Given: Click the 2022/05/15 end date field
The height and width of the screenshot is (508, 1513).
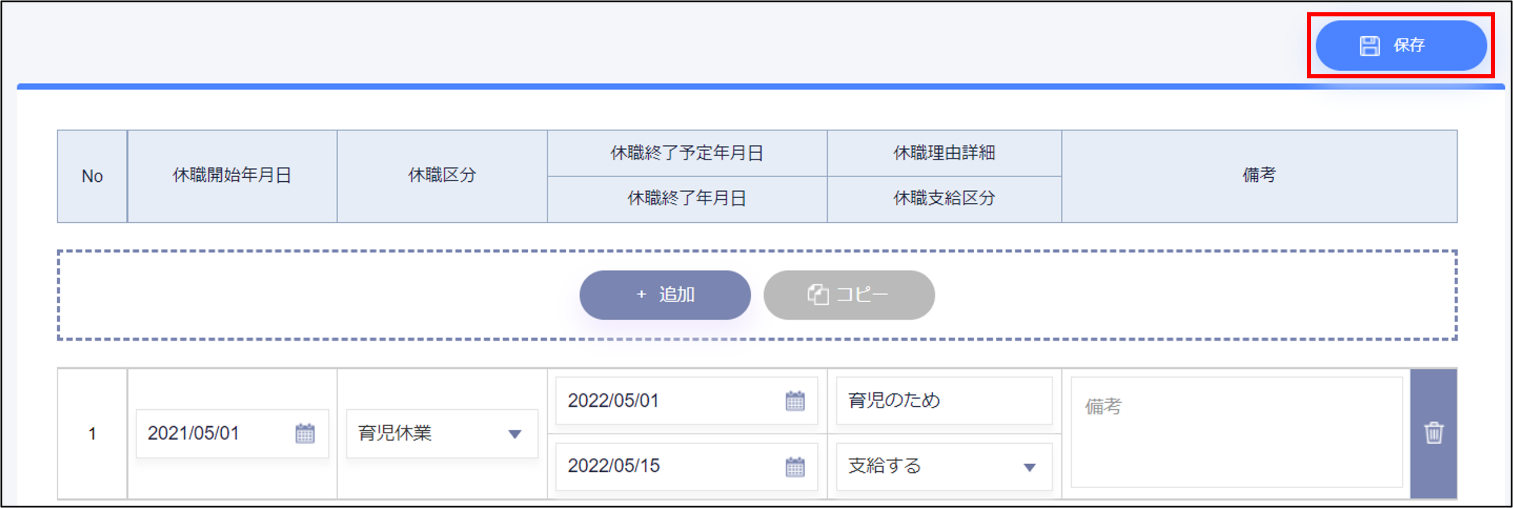Looking at the screenshot, I should (x=663, y=466).
